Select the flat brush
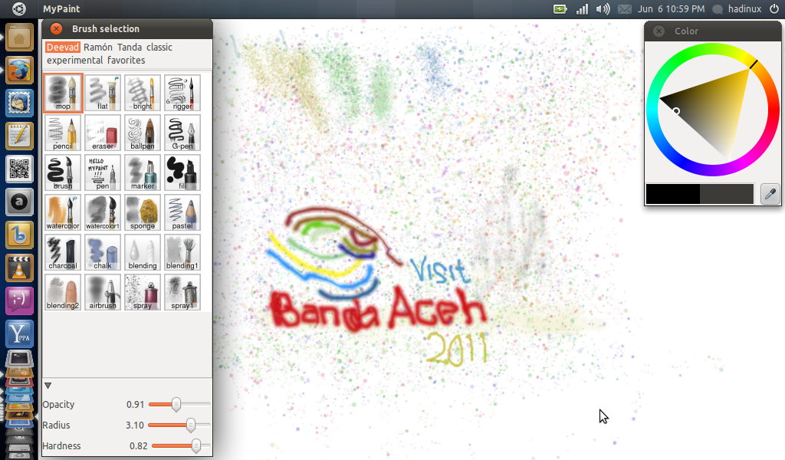785x460 pixels. tap(103, 93)
